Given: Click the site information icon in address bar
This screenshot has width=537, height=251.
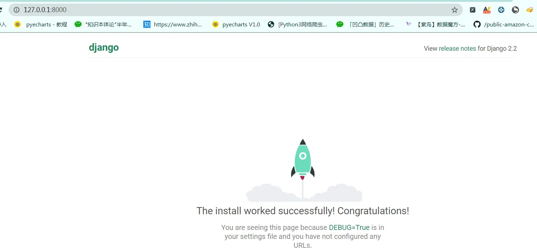Looking at the screenshot, I should click(16, 10).
